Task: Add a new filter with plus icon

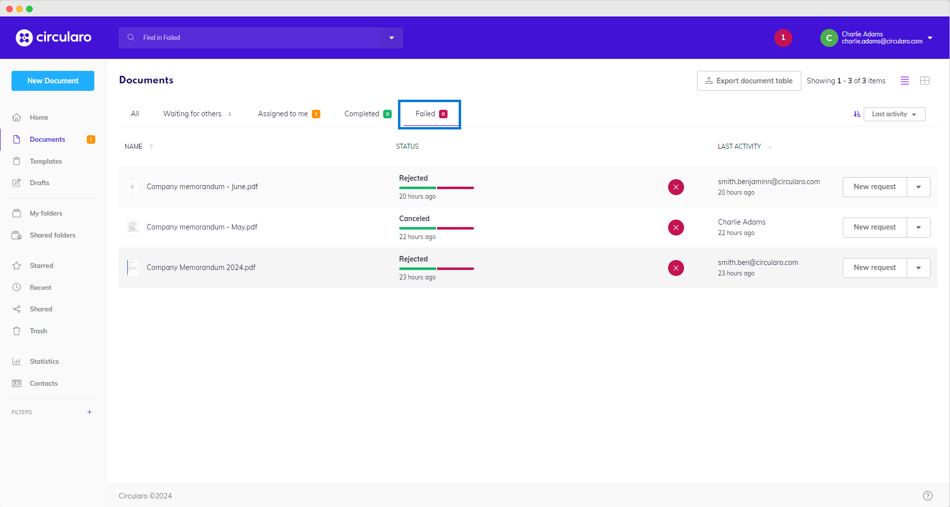Action: [90, 412]
